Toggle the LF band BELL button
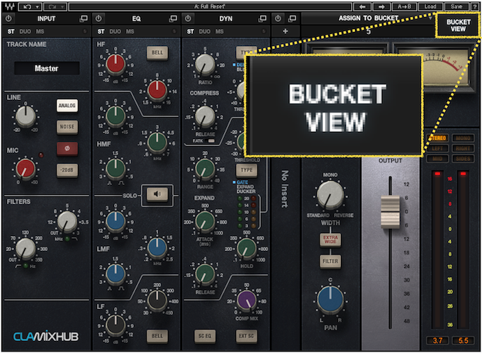The image size is (482, 353). (157, 336)
